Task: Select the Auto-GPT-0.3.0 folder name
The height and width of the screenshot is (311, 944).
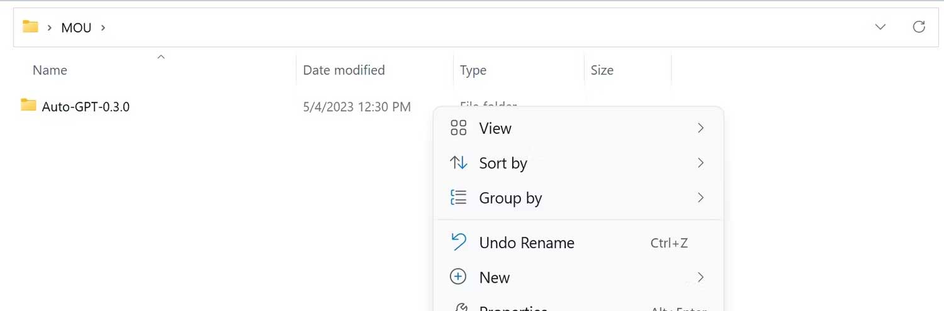Action: (x=86, y=107)
